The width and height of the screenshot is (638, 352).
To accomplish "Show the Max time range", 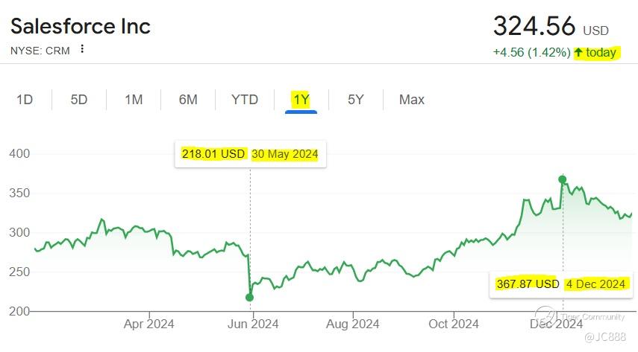I will click(x=412, y=100).
